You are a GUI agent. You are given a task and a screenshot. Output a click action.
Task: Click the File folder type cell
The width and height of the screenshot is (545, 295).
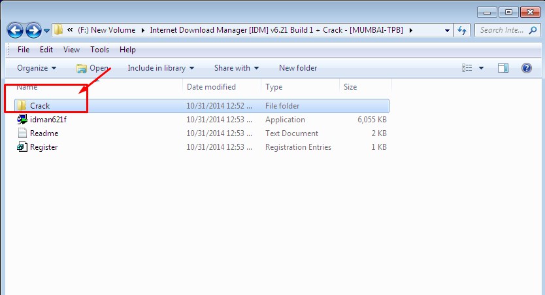coord(282,106)
